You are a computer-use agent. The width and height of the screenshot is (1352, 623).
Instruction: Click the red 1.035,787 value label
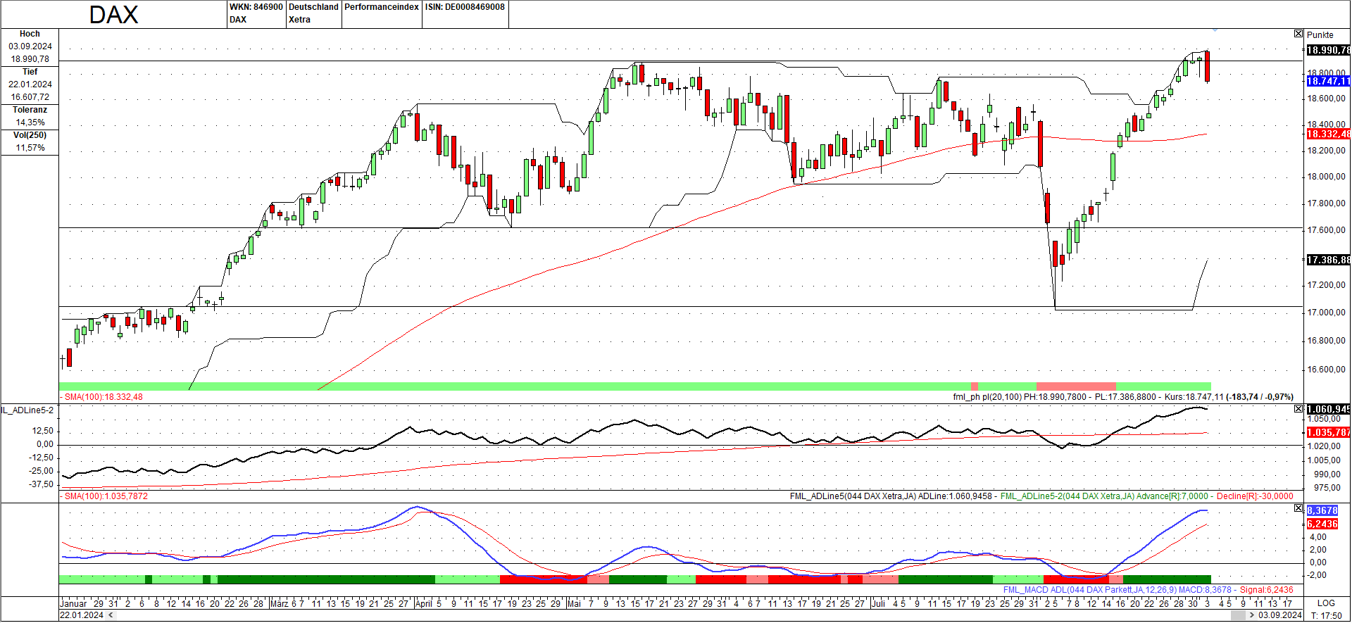coord(1328,432)
